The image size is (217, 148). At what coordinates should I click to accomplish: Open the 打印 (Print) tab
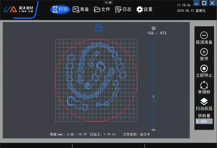pyautogui.click(x=60, y=9)
